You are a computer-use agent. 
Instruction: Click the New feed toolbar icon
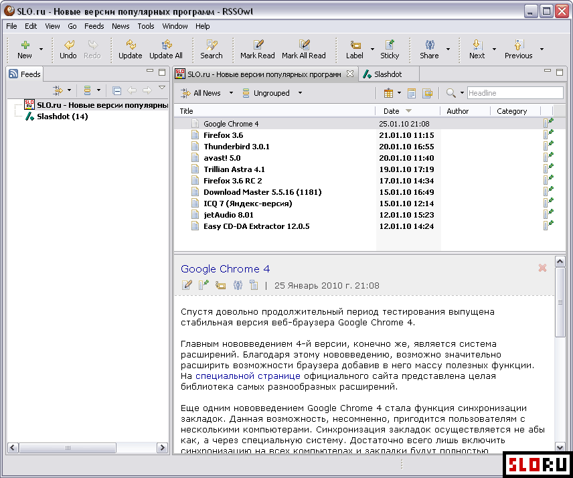tap(25, 45)
